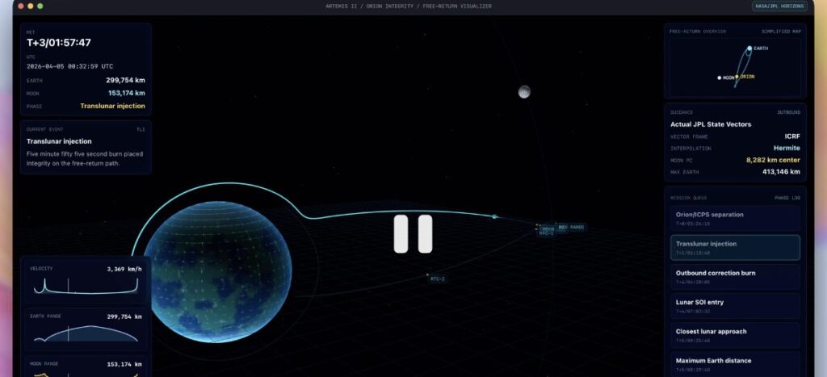Click the yellow Orion dot in the minimap
Viewport: 827px width, 377px height.
(x=737, y=77)
